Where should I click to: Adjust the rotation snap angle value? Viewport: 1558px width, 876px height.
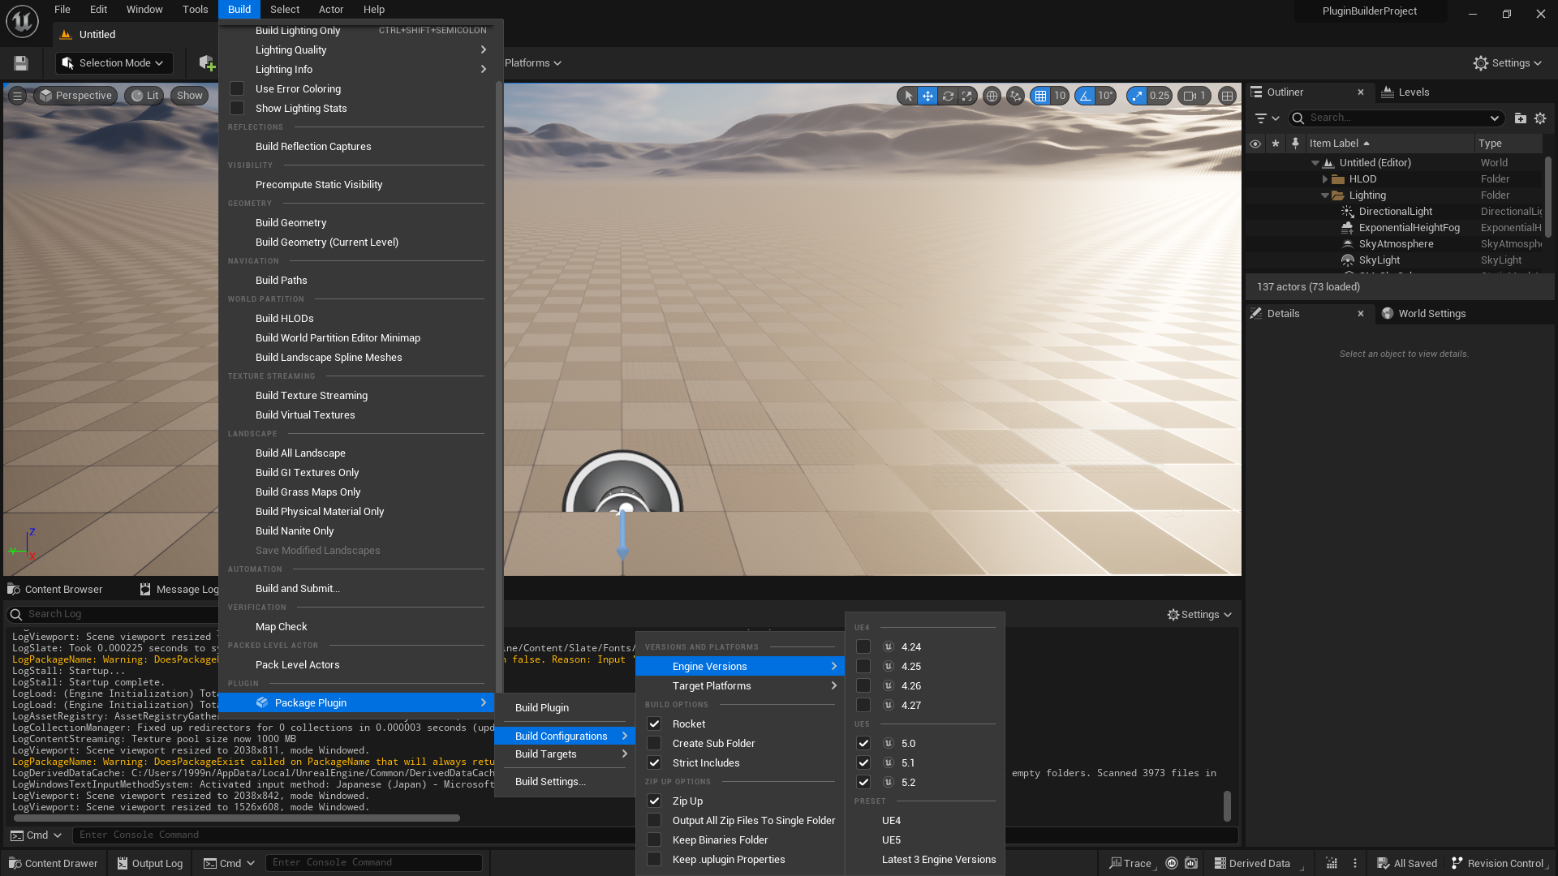1106,96
